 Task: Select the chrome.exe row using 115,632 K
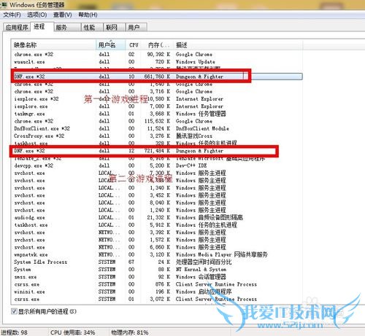157,121
